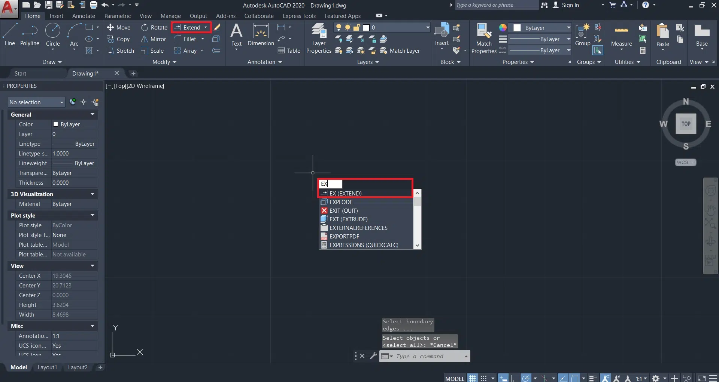Open the Layout1 tab
Viewport: 719px width, 382px height.
tap(47, 367)
